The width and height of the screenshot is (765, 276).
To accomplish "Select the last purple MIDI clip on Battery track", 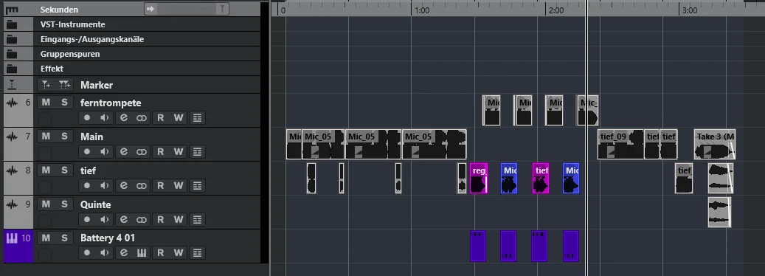I will coord(571,246).
